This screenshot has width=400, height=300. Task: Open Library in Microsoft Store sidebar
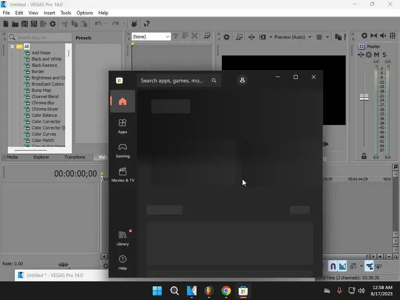(x=122, y=239)
